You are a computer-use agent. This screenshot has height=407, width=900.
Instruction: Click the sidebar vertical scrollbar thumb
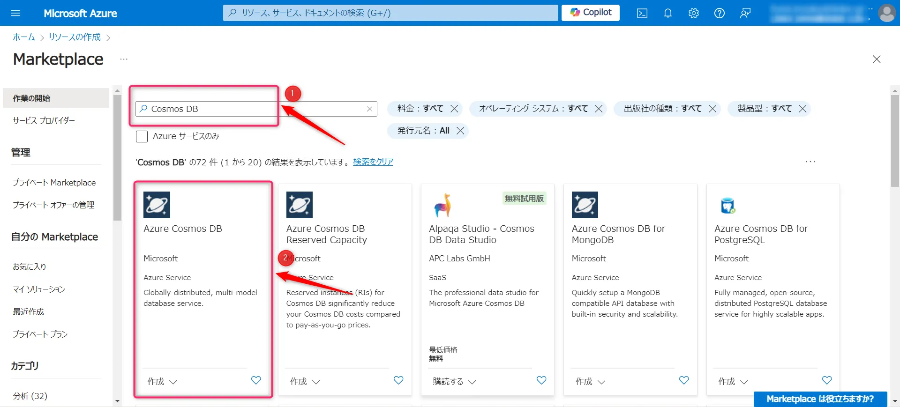click(x=117, y=157)
